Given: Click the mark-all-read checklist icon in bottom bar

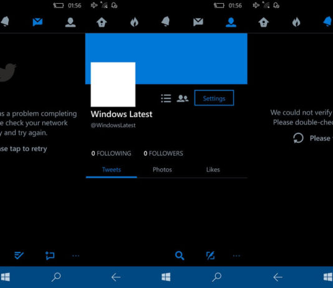Looking at the screenshot, I should click(19, 256).
